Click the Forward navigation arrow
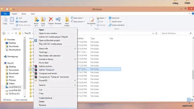 (8, 33)
